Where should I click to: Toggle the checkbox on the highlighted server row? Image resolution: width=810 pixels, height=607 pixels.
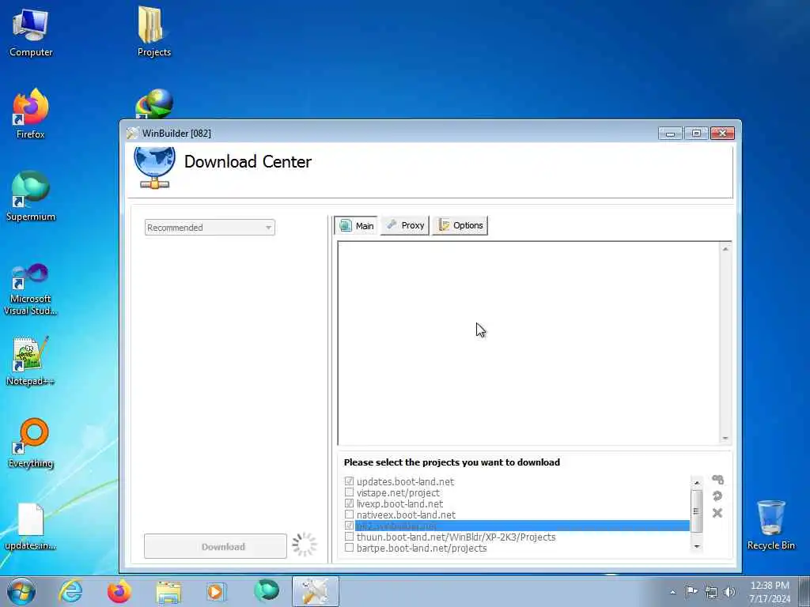click(349, 526)
